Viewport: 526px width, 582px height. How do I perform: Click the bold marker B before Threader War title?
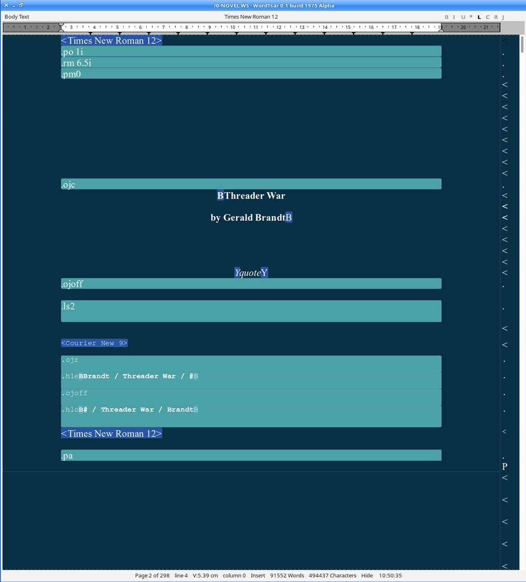[x=220, y=195]
